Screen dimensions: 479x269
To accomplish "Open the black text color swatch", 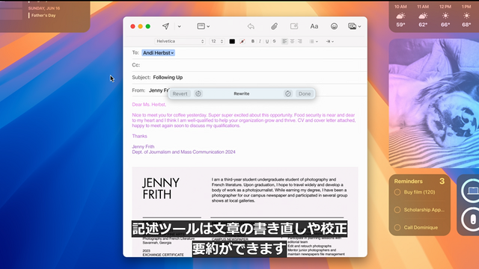I will click(x=232, y=41).
